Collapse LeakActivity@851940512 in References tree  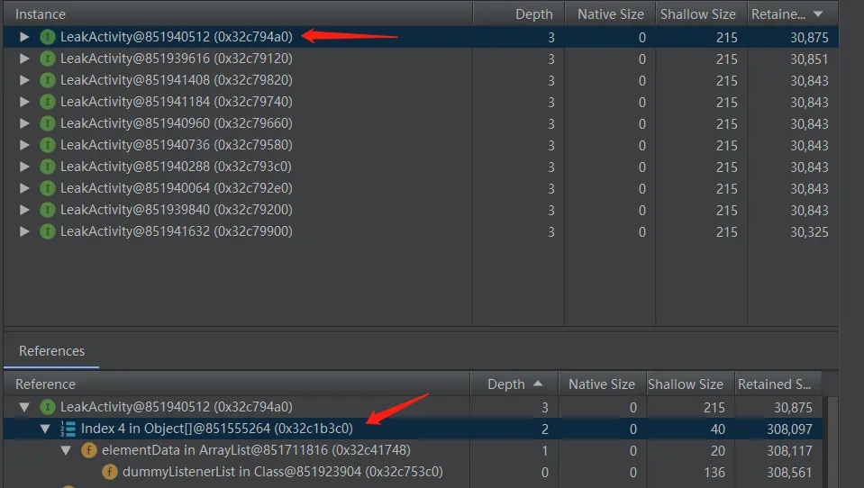(24, 407)
